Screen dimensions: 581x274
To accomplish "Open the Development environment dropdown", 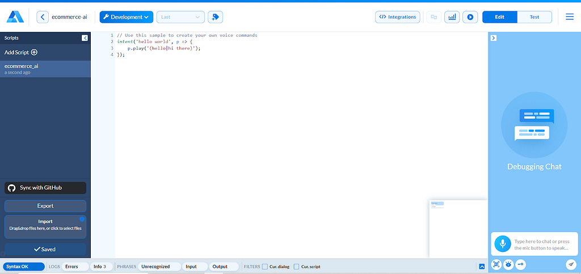I will (x=127, y=17).
